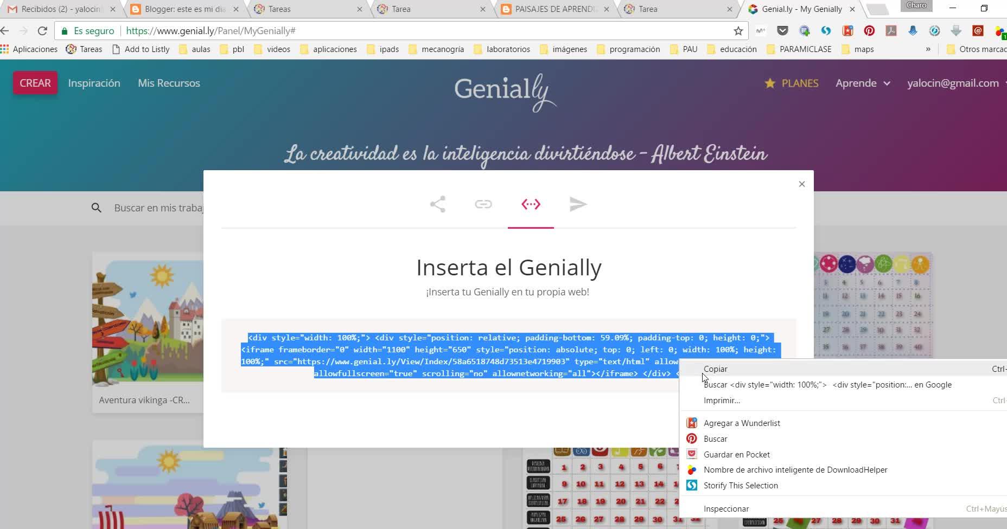Click the Charo profile button
Screen dimensions: 1007x529
click(x=916, y=5)
